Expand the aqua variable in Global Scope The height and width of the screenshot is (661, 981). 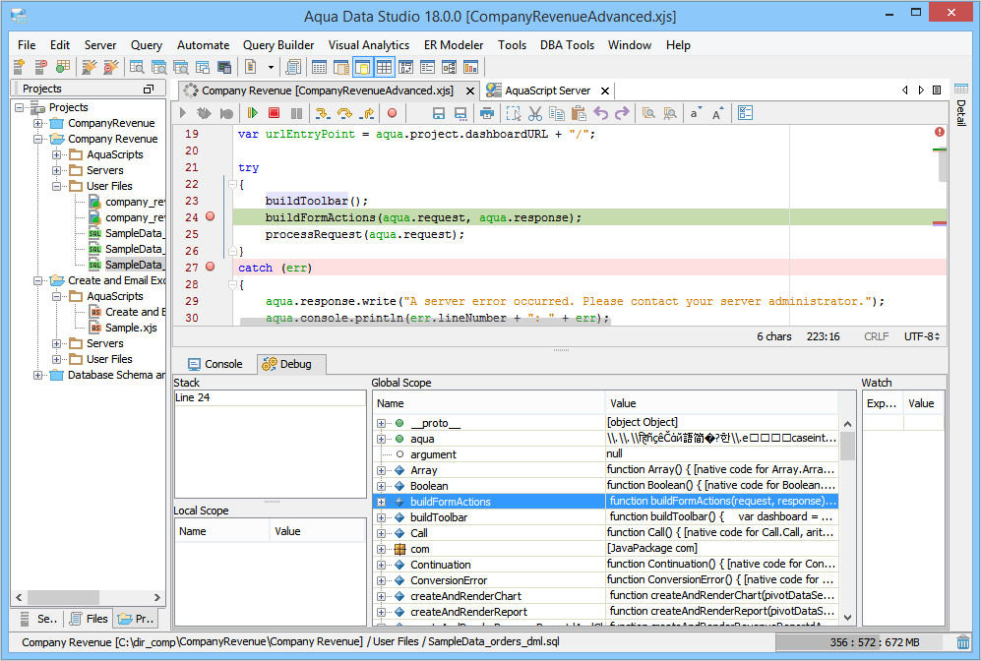pyautogui.click(x=381, y=439)
